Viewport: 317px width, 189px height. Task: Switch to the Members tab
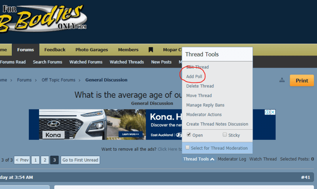(128, 50)
